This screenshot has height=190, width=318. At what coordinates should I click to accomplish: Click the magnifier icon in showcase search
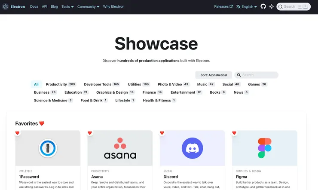pos(239,75)
